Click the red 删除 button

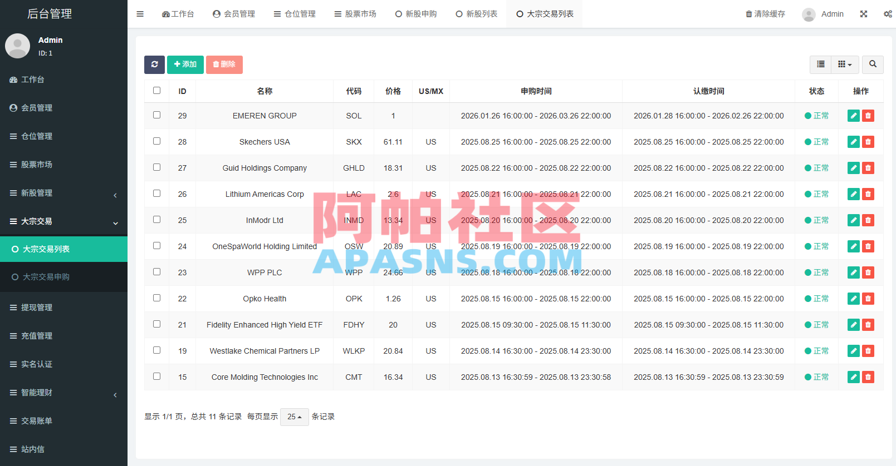224,65
